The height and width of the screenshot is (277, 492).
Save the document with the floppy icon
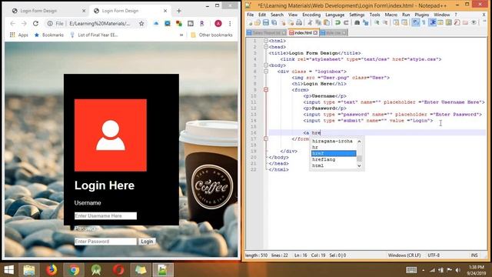click(x=266, y=22)
